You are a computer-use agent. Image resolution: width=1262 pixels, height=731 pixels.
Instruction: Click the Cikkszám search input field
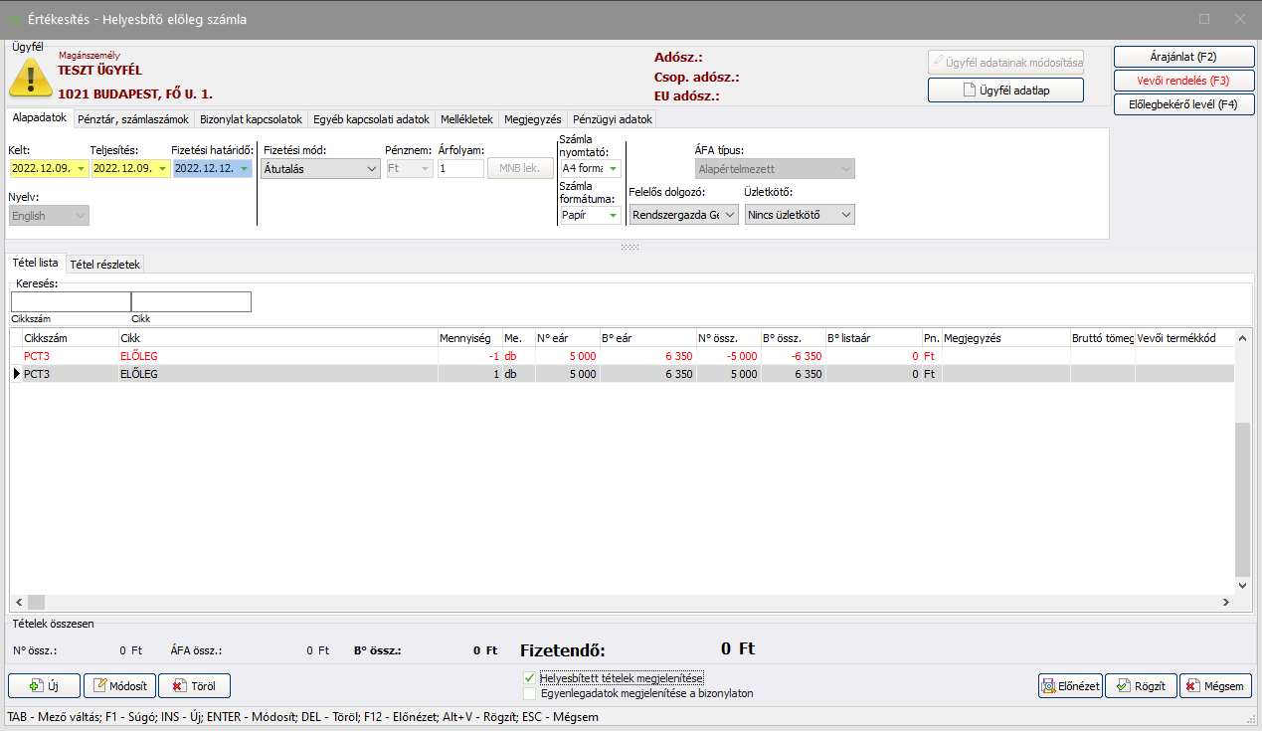coord(71,302)
